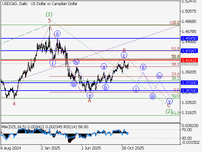202x152 pixels.
Task: Select the 30.00 RSI level label
Action: [x=187, y=138]
